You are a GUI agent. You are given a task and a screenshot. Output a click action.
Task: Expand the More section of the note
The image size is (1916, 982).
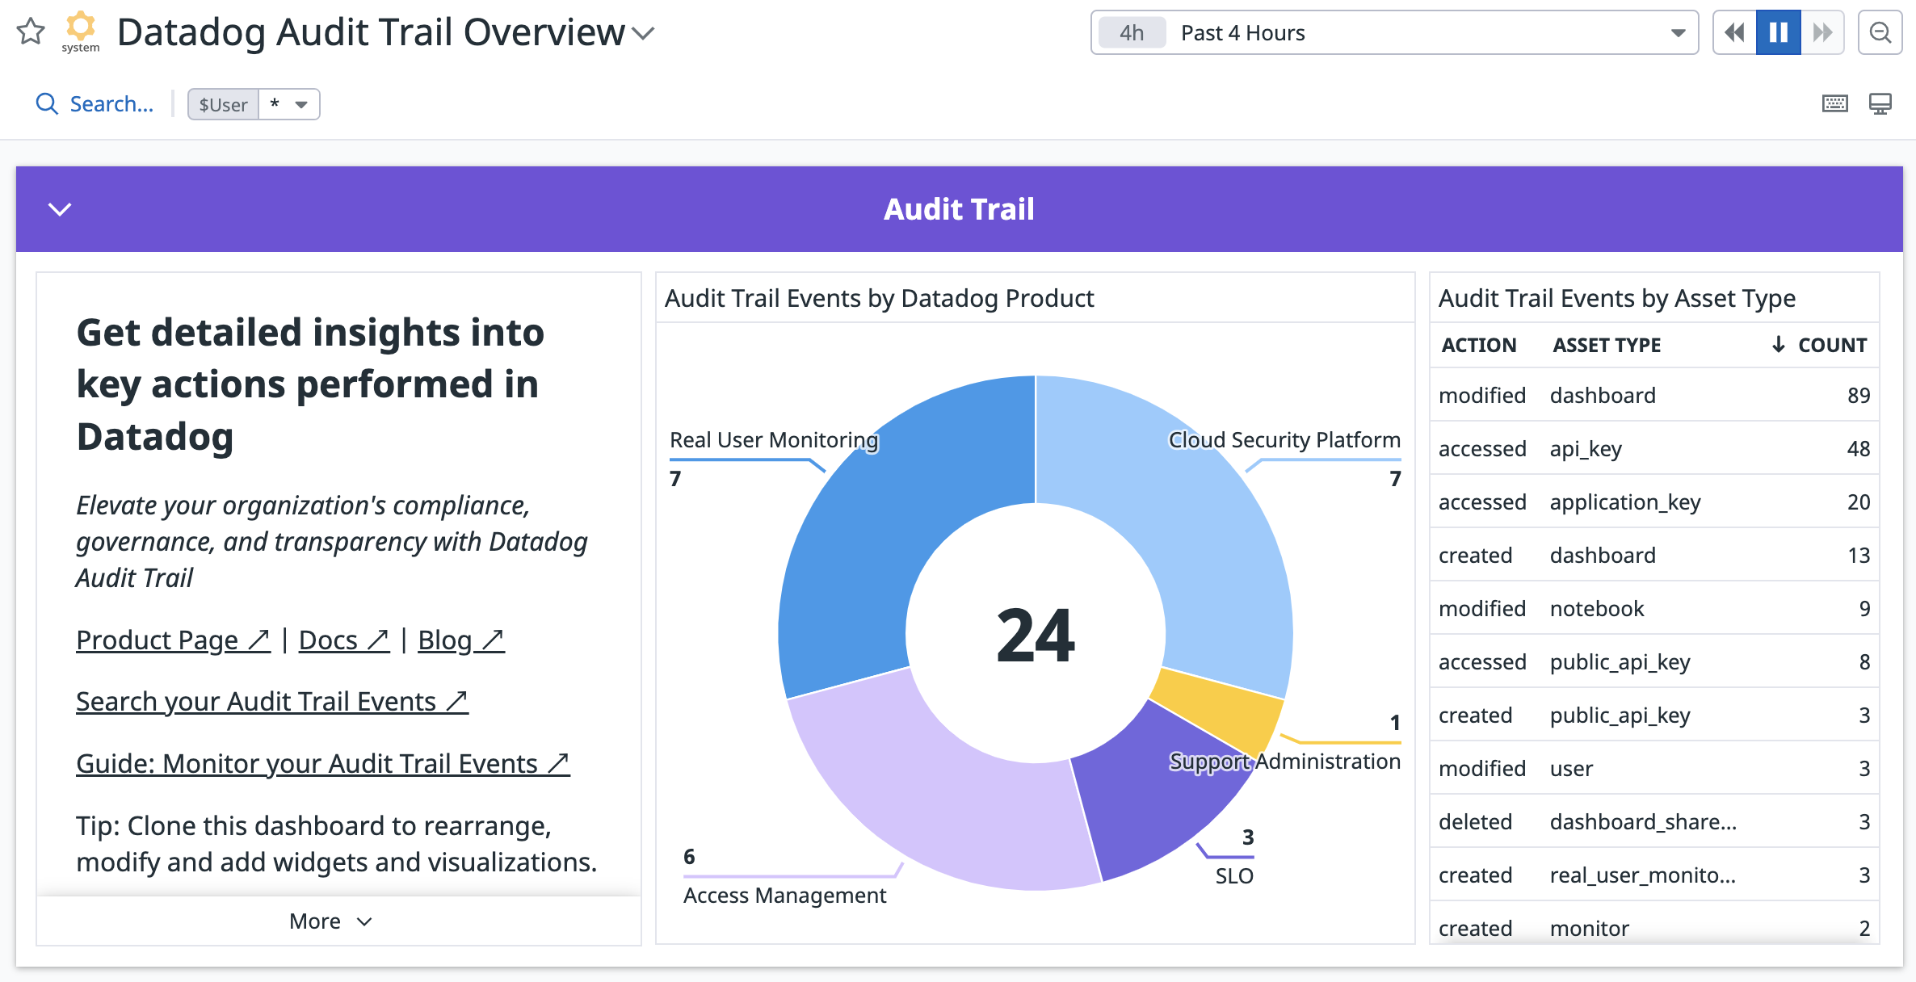[x=330, y=921]
